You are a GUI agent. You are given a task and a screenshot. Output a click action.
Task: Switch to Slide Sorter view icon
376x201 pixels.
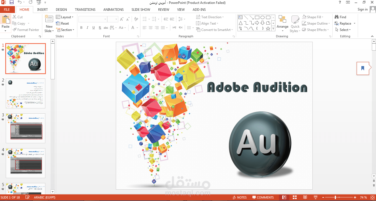(x=295, y=197)
